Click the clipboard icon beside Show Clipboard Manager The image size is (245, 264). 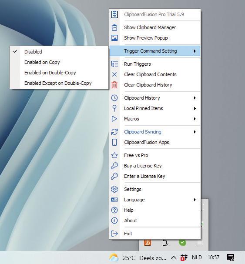pyautogui.click(x=114, y=27)
